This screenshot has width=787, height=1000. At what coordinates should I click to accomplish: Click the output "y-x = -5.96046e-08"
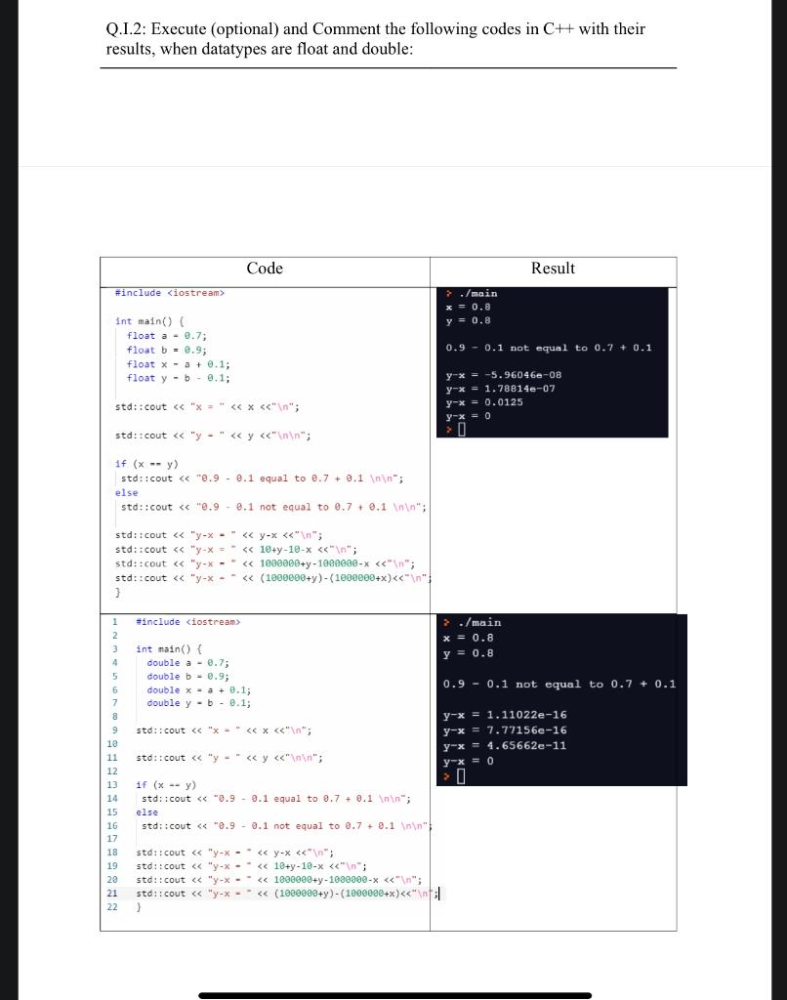tap(504, 375)
